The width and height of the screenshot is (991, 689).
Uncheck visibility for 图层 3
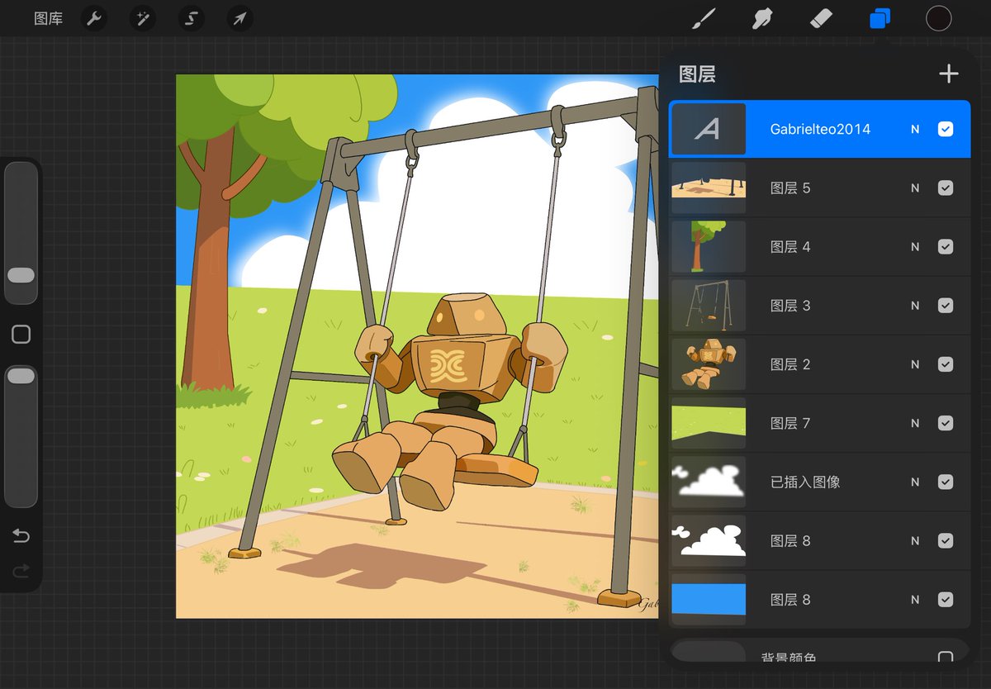[946, 305]
